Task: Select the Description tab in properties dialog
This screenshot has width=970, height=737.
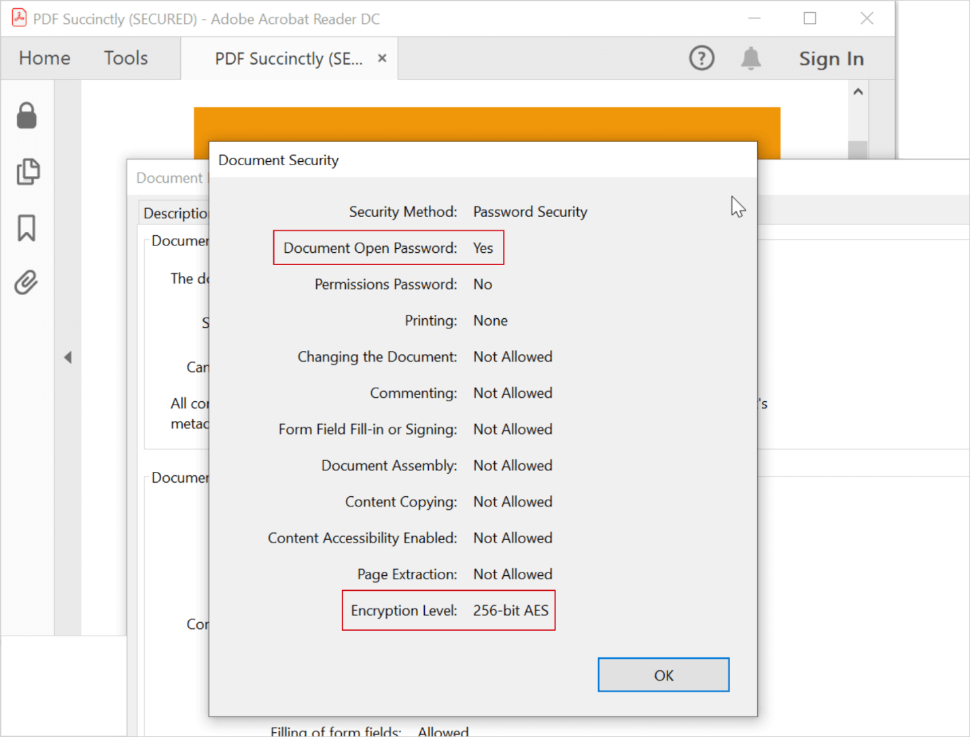Action: 175,213
